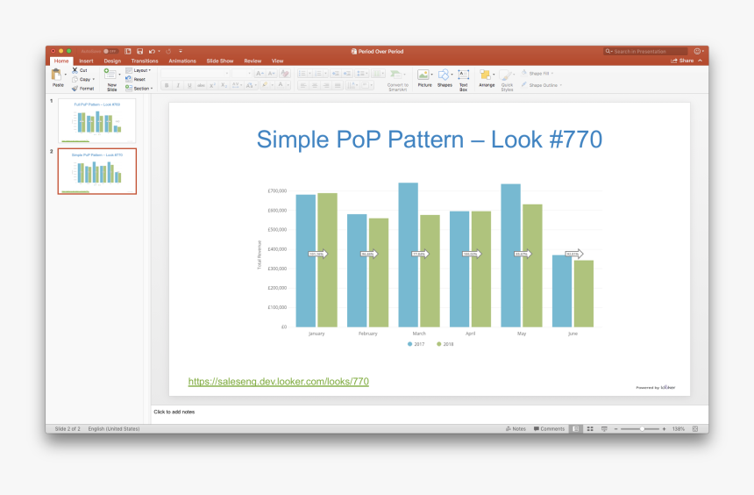The image size is (754, 495).
Task: Open the Copy options arrow
Action: (x=93, y=79)
